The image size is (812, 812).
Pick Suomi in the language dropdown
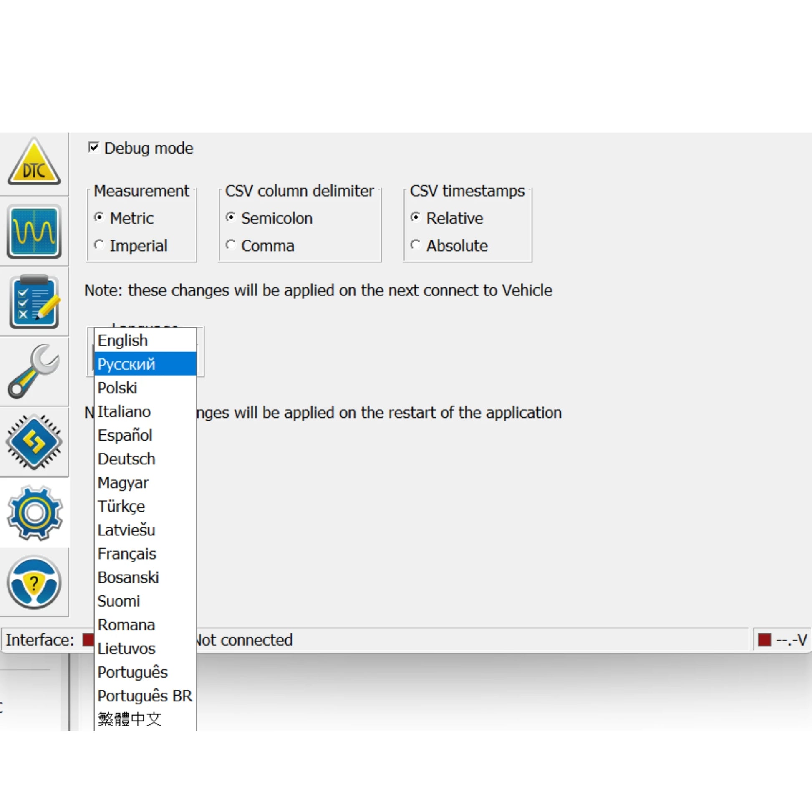click(146, 601)
